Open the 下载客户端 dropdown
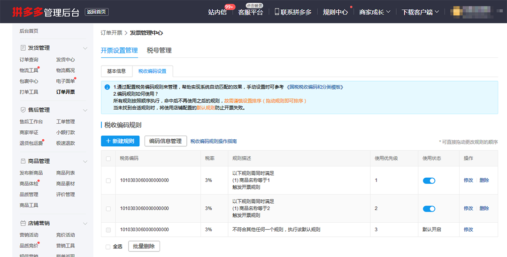 420,12
